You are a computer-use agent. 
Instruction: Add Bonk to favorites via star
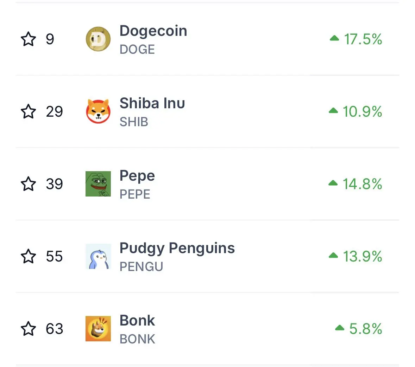[x=28, y=329]
